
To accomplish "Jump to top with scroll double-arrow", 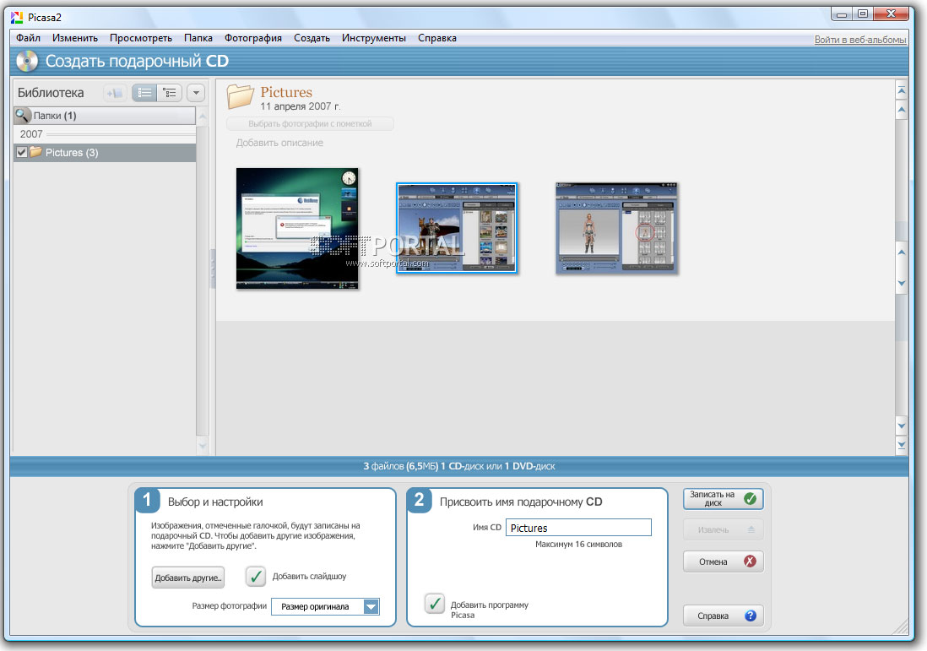I will pyautogui.click(x=902, y=90).
